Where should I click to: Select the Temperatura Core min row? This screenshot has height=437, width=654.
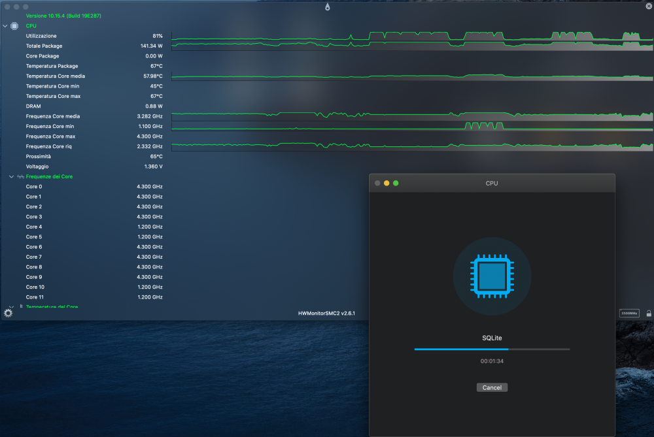point(94,86)
